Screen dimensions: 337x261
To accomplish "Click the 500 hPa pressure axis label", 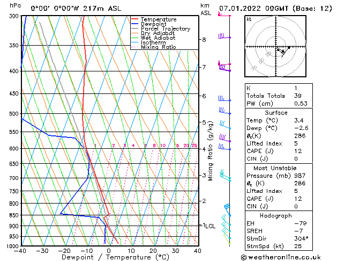I will tap(15, 114).
